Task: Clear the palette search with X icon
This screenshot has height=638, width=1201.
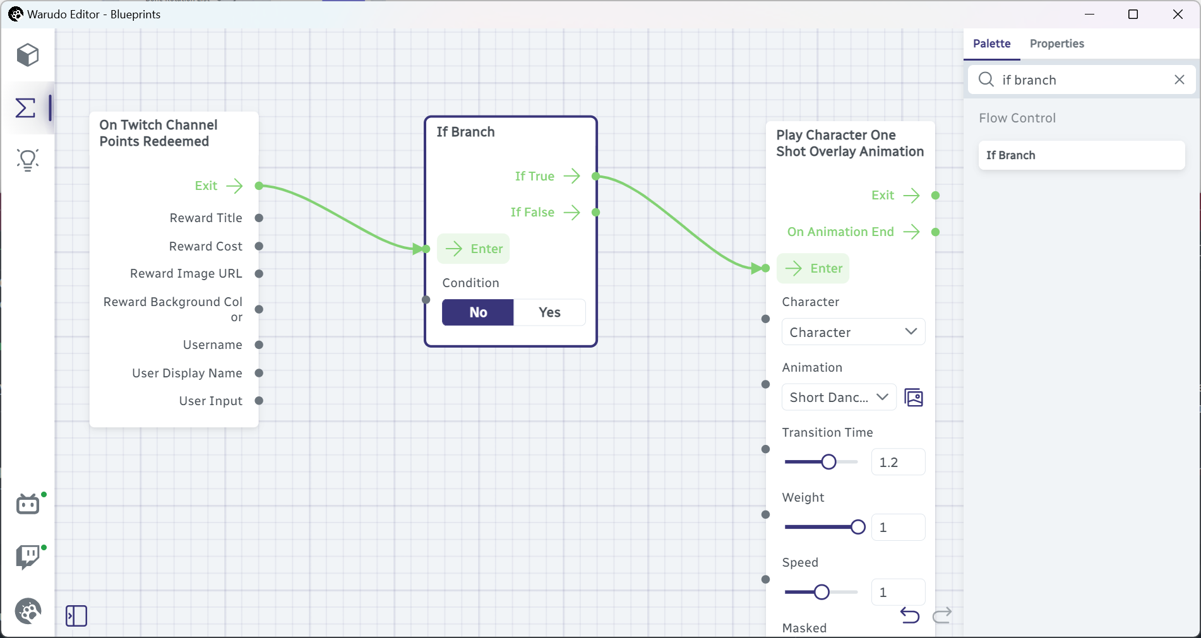Action: [x=1179, y=80]
